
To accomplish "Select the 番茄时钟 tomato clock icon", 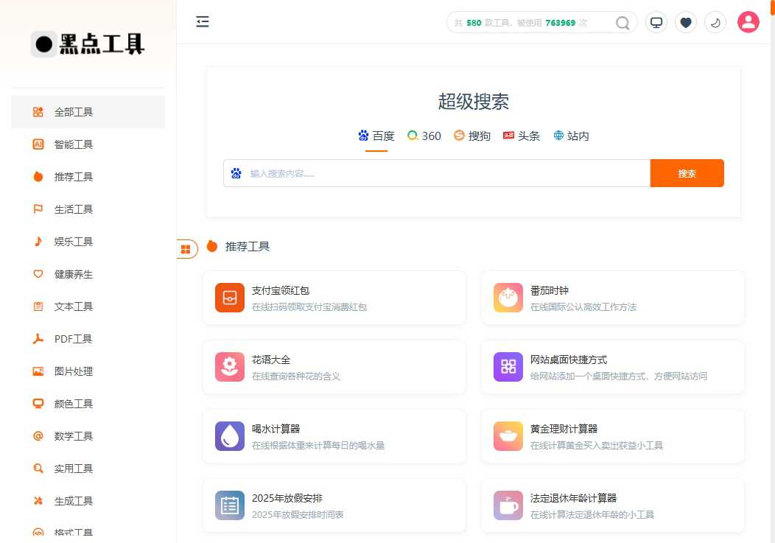I will (508, 297).
